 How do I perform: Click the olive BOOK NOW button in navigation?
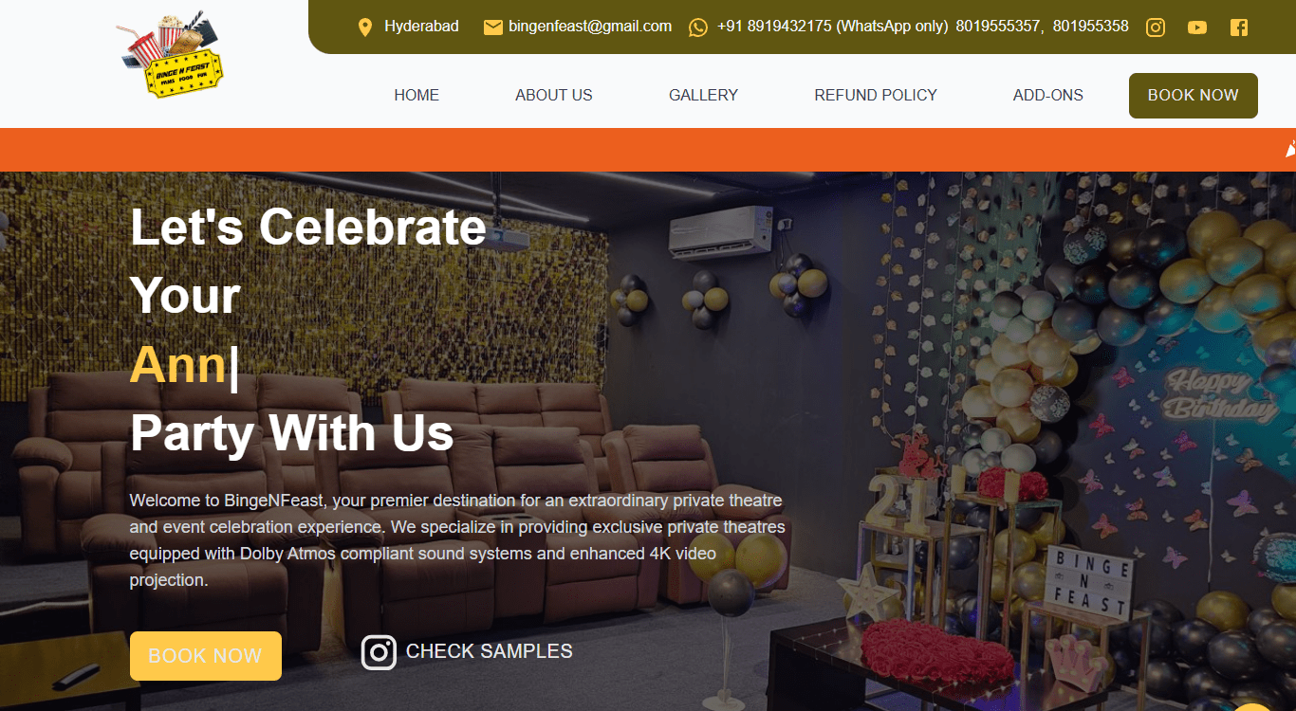tap(1194, 96)
